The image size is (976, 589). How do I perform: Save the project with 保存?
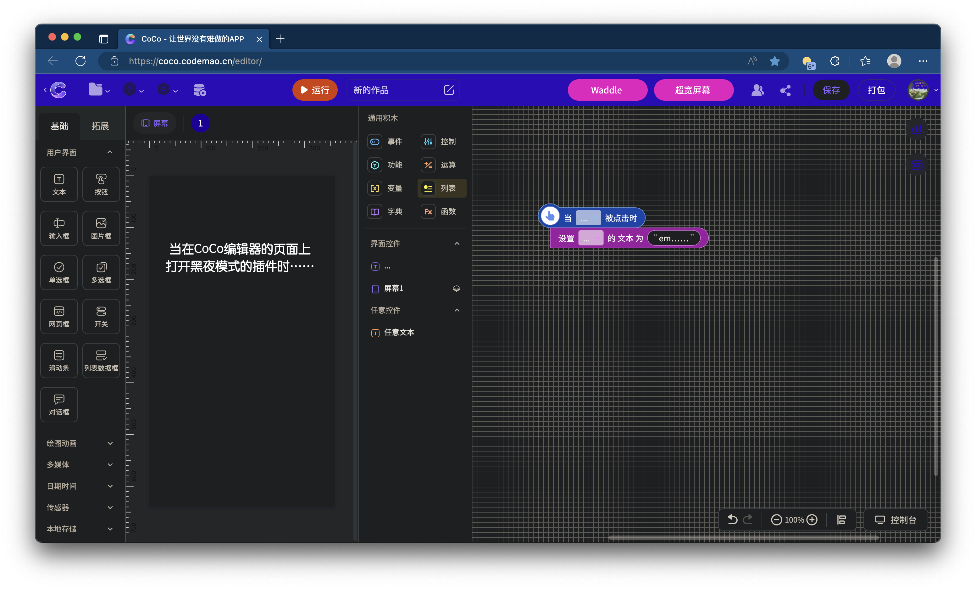tap(831, 90)
